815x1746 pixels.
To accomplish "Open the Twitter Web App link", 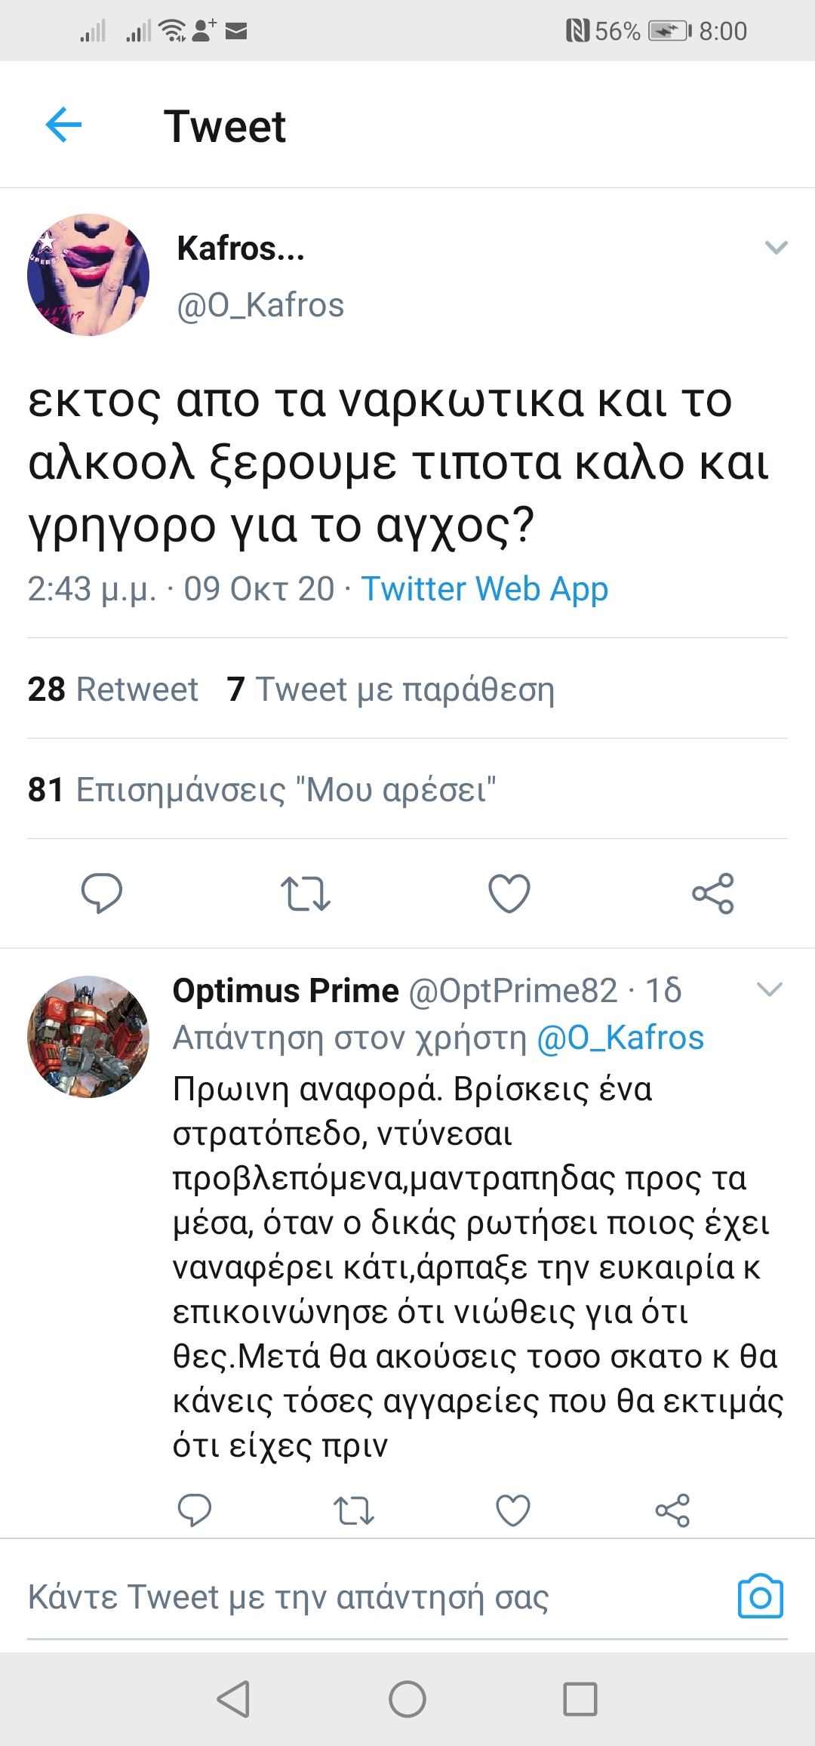I will pos(484,589).
